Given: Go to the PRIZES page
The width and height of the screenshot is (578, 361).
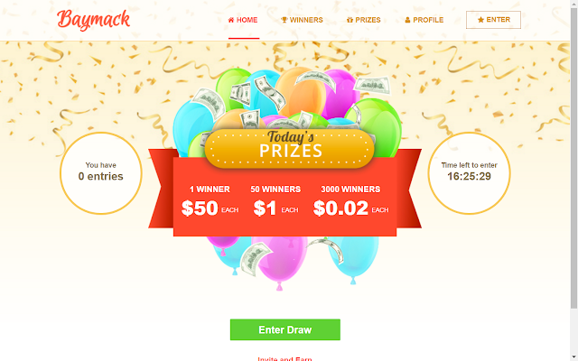Looking at the screenshot, I should [364, 20].
